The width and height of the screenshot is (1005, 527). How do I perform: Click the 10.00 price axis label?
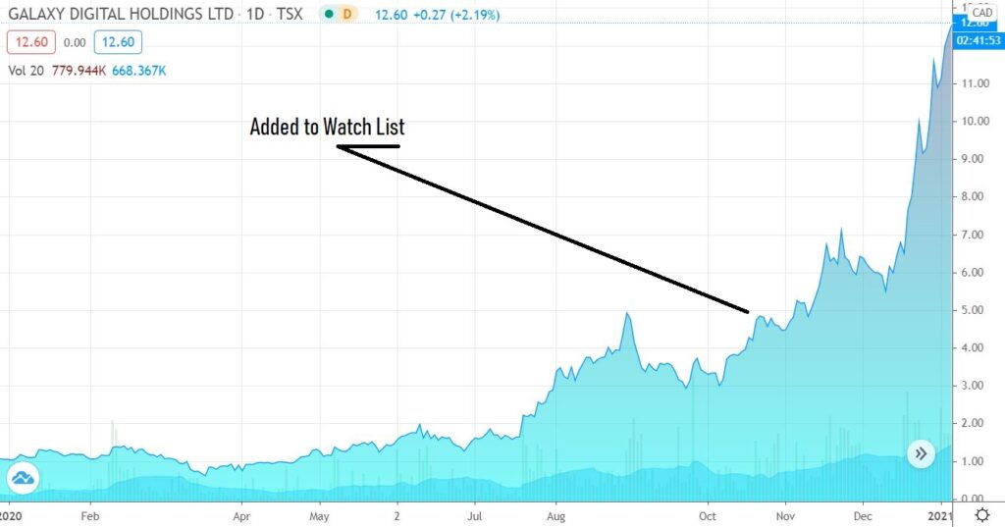[x=975, y=121]
